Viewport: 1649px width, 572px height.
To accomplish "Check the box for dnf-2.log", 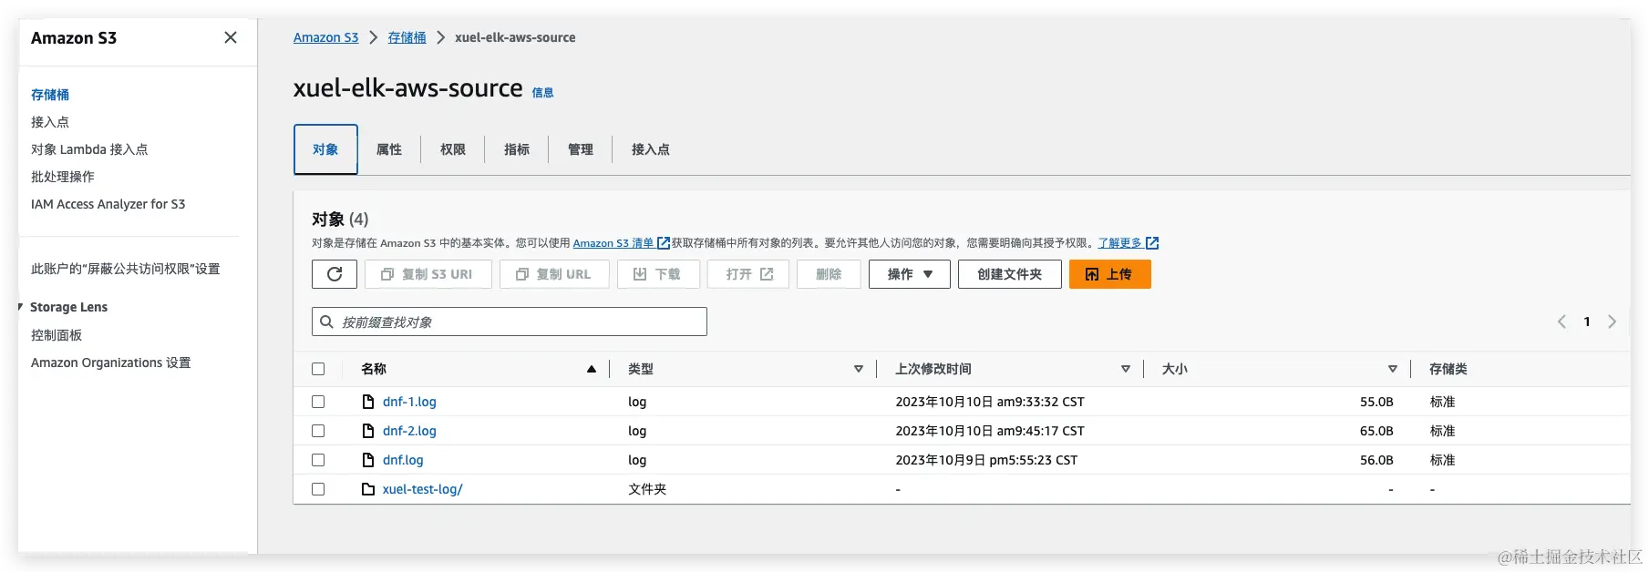I will [318, 431].
